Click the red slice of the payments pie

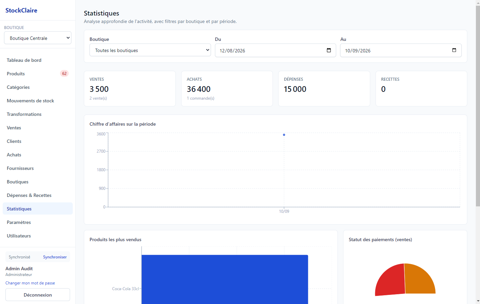[x=390, y=280]
